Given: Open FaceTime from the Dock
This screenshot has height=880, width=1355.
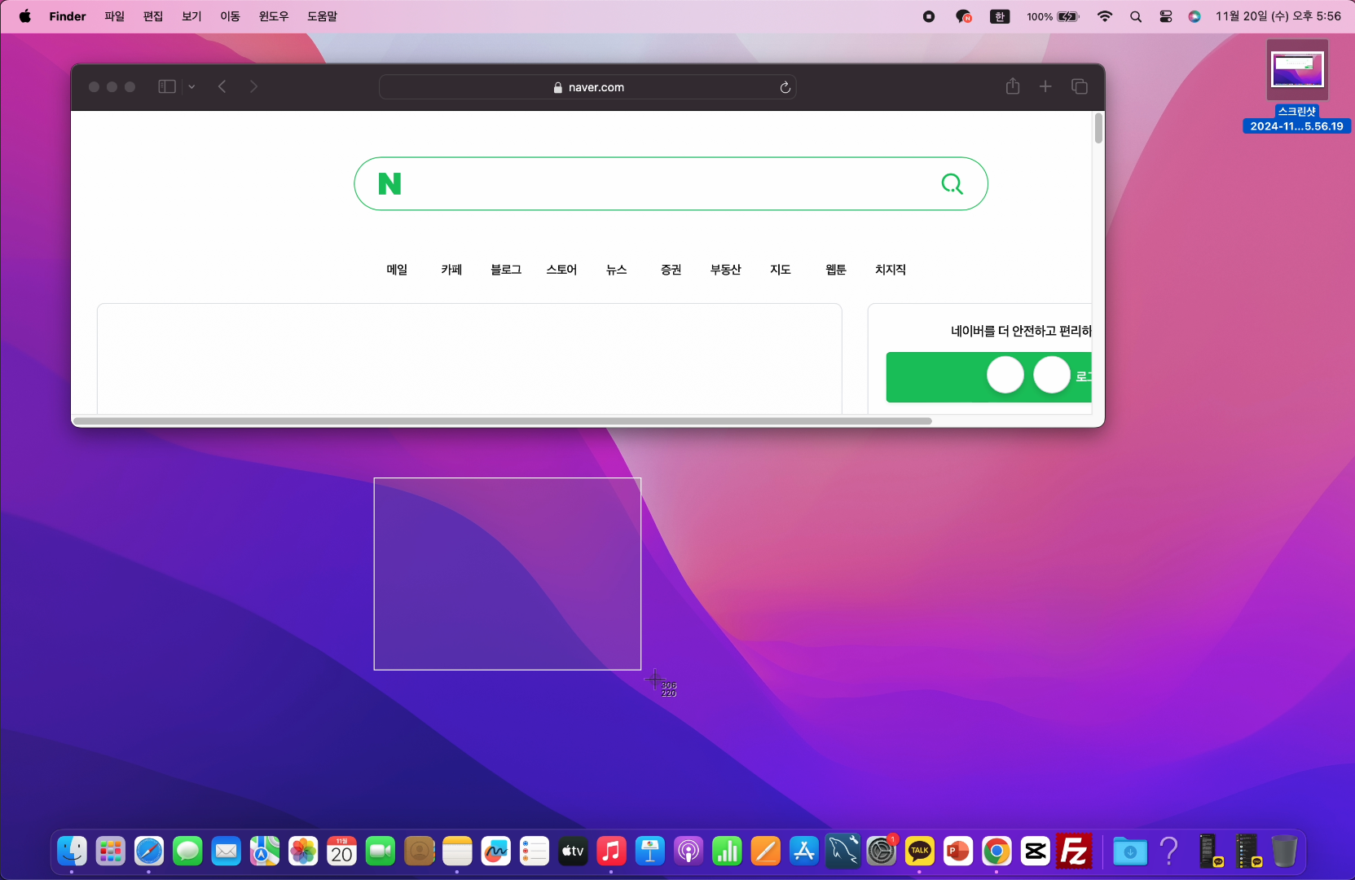Looking at the screenshot, I should (x=381, y=851).
